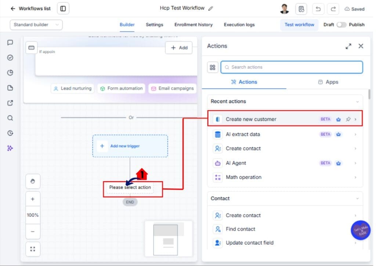Image resolution: width=376 pixels, height=266 pixels.
Task: Open the user profile avatar
Action: tap(285, 9)
